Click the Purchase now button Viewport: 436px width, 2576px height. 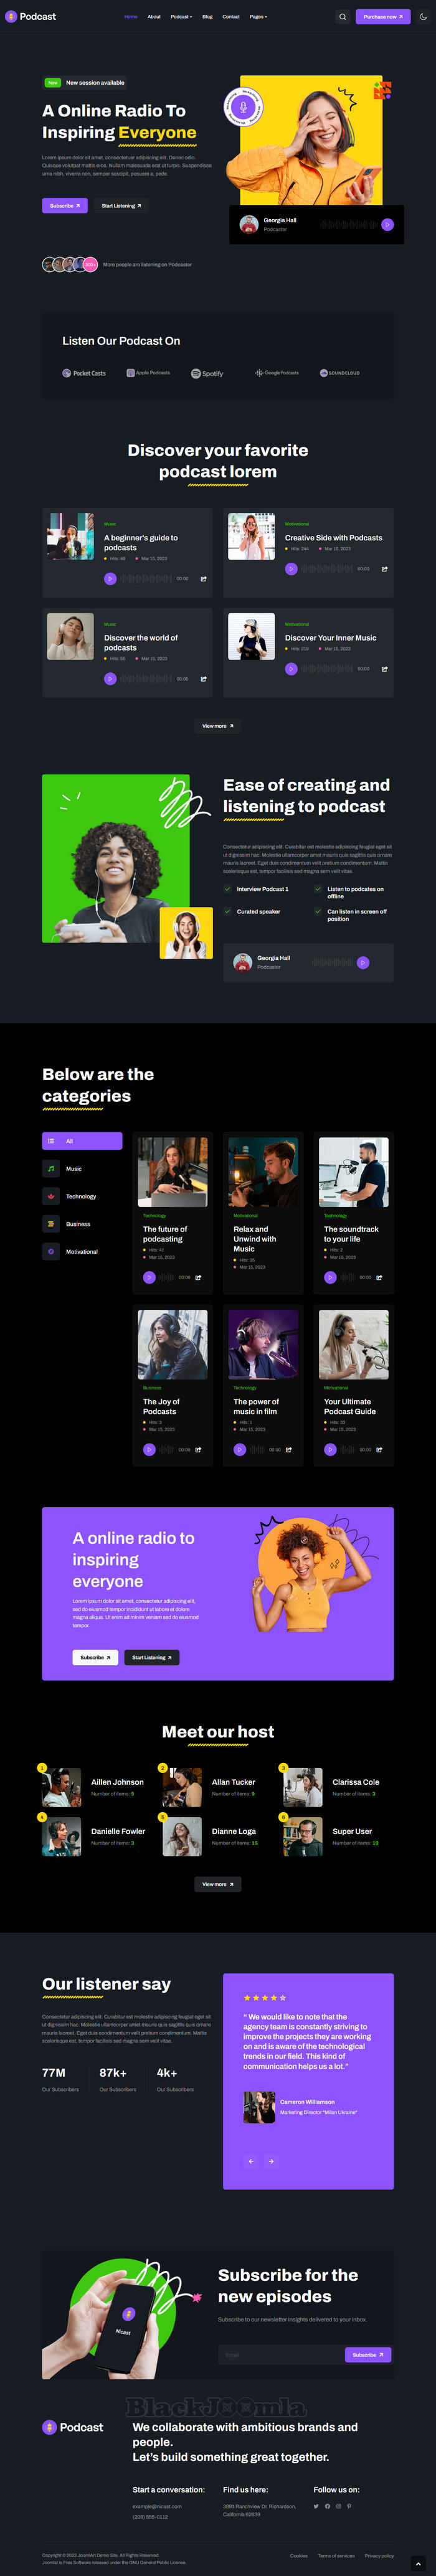(x=383, y=17)
